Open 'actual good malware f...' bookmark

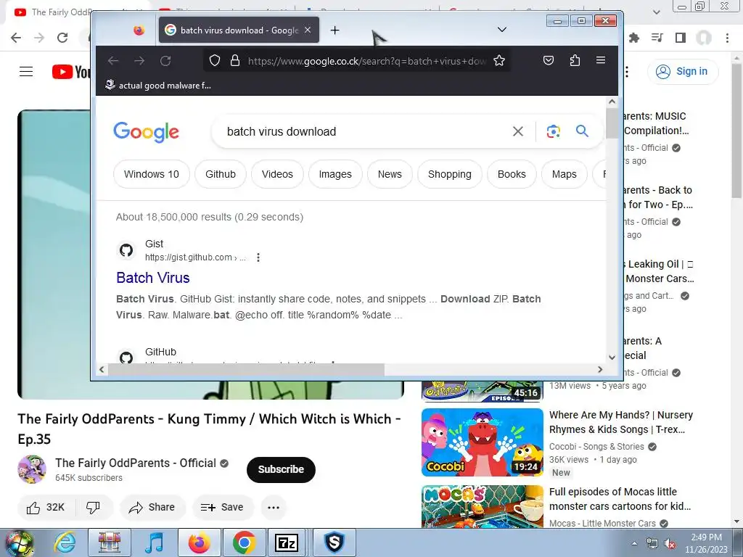[x=157, y=86]
